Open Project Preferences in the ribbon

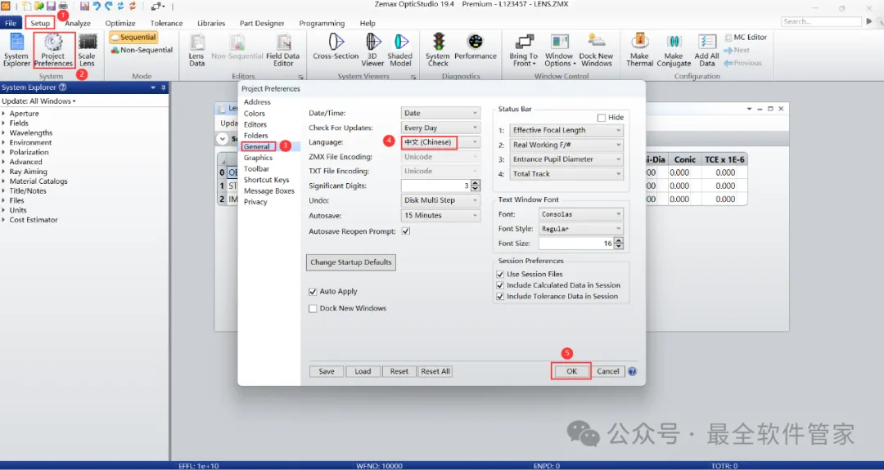(x=53, y=50)
